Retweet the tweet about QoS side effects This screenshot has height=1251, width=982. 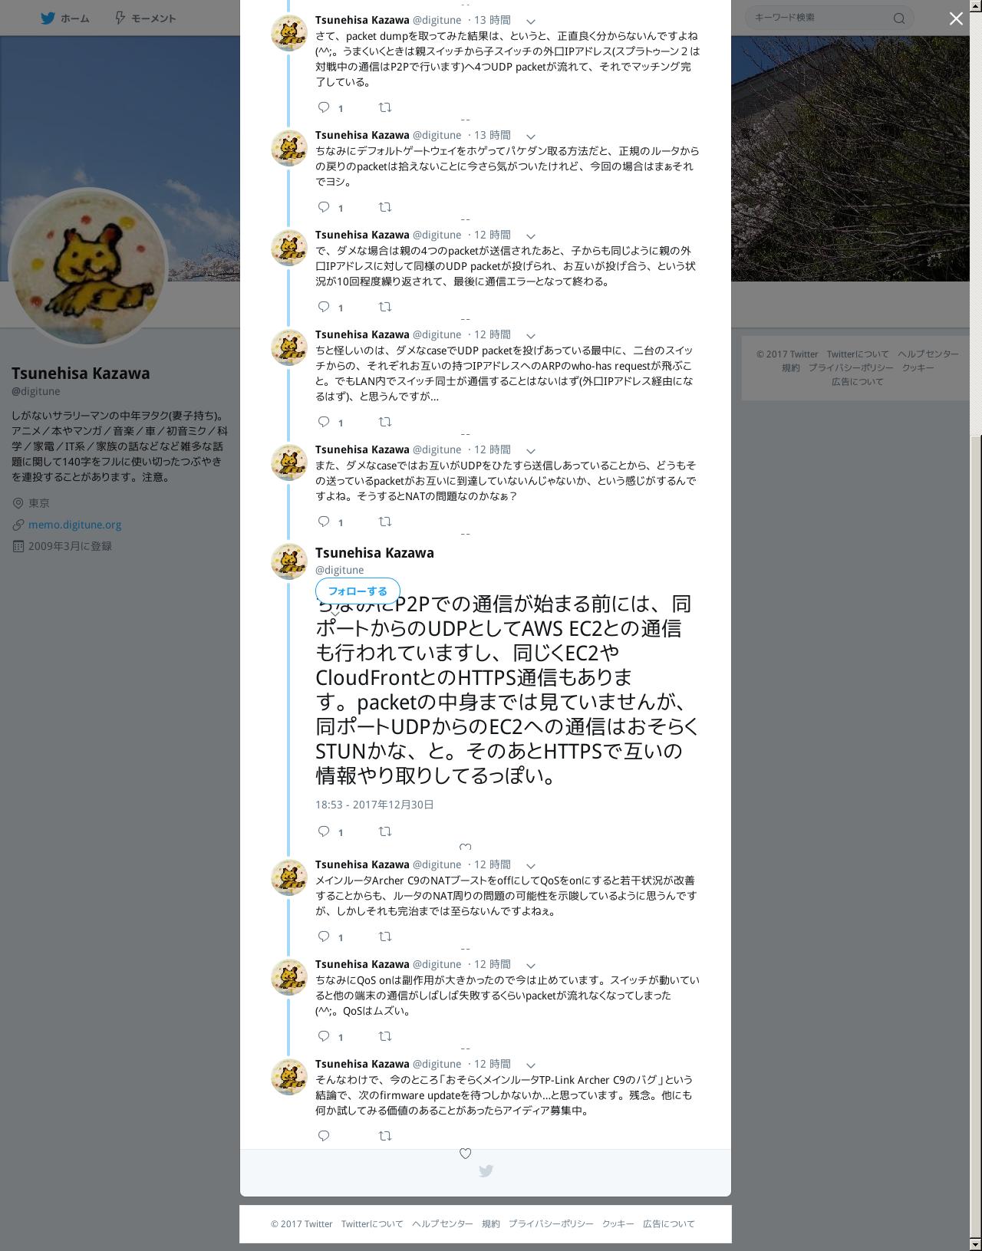pos(385,1036)
